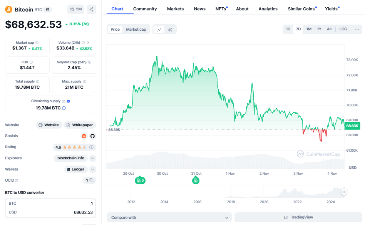This screenshot has width=365, height=225.
Task: Open the Compare with dropdown
Action: point(169,218)
